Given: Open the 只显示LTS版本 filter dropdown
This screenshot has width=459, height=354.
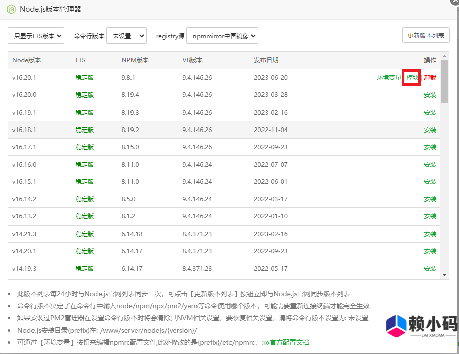Looking at the screenshot, I should coord(36,35).
